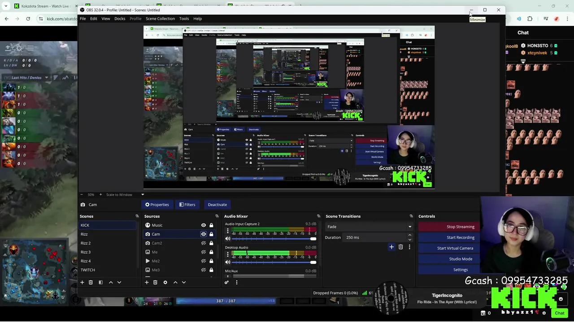Hide the Cam source via eye icon

click(204, 234)
